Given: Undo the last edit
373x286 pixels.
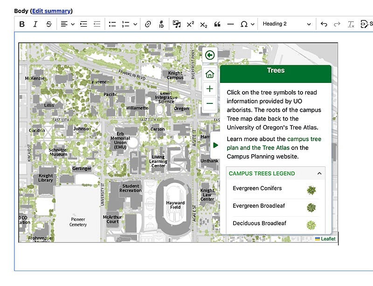Looking at the screenshot, I should (324, 24).
